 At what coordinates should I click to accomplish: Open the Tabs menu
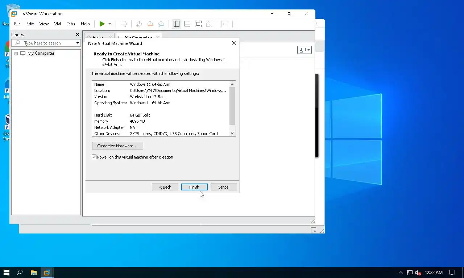pyautogui.click(x=71, y=24)
